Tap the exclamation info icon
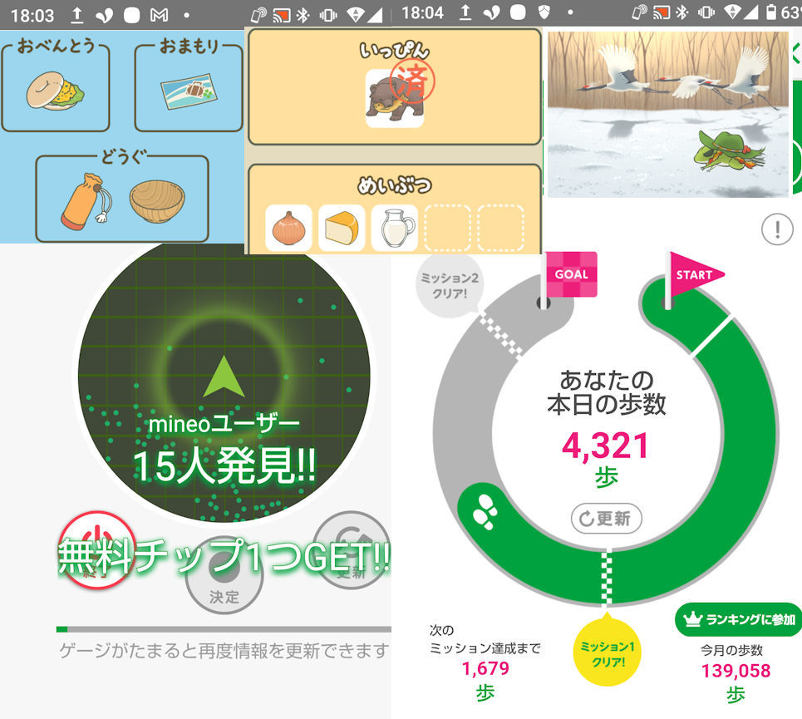 777,229
